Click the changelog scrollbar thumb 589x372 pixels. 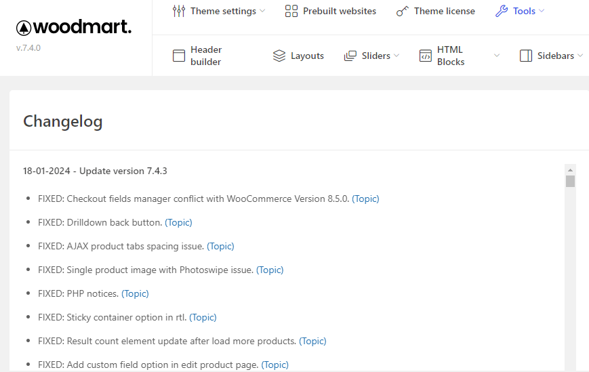click(570, 182)
